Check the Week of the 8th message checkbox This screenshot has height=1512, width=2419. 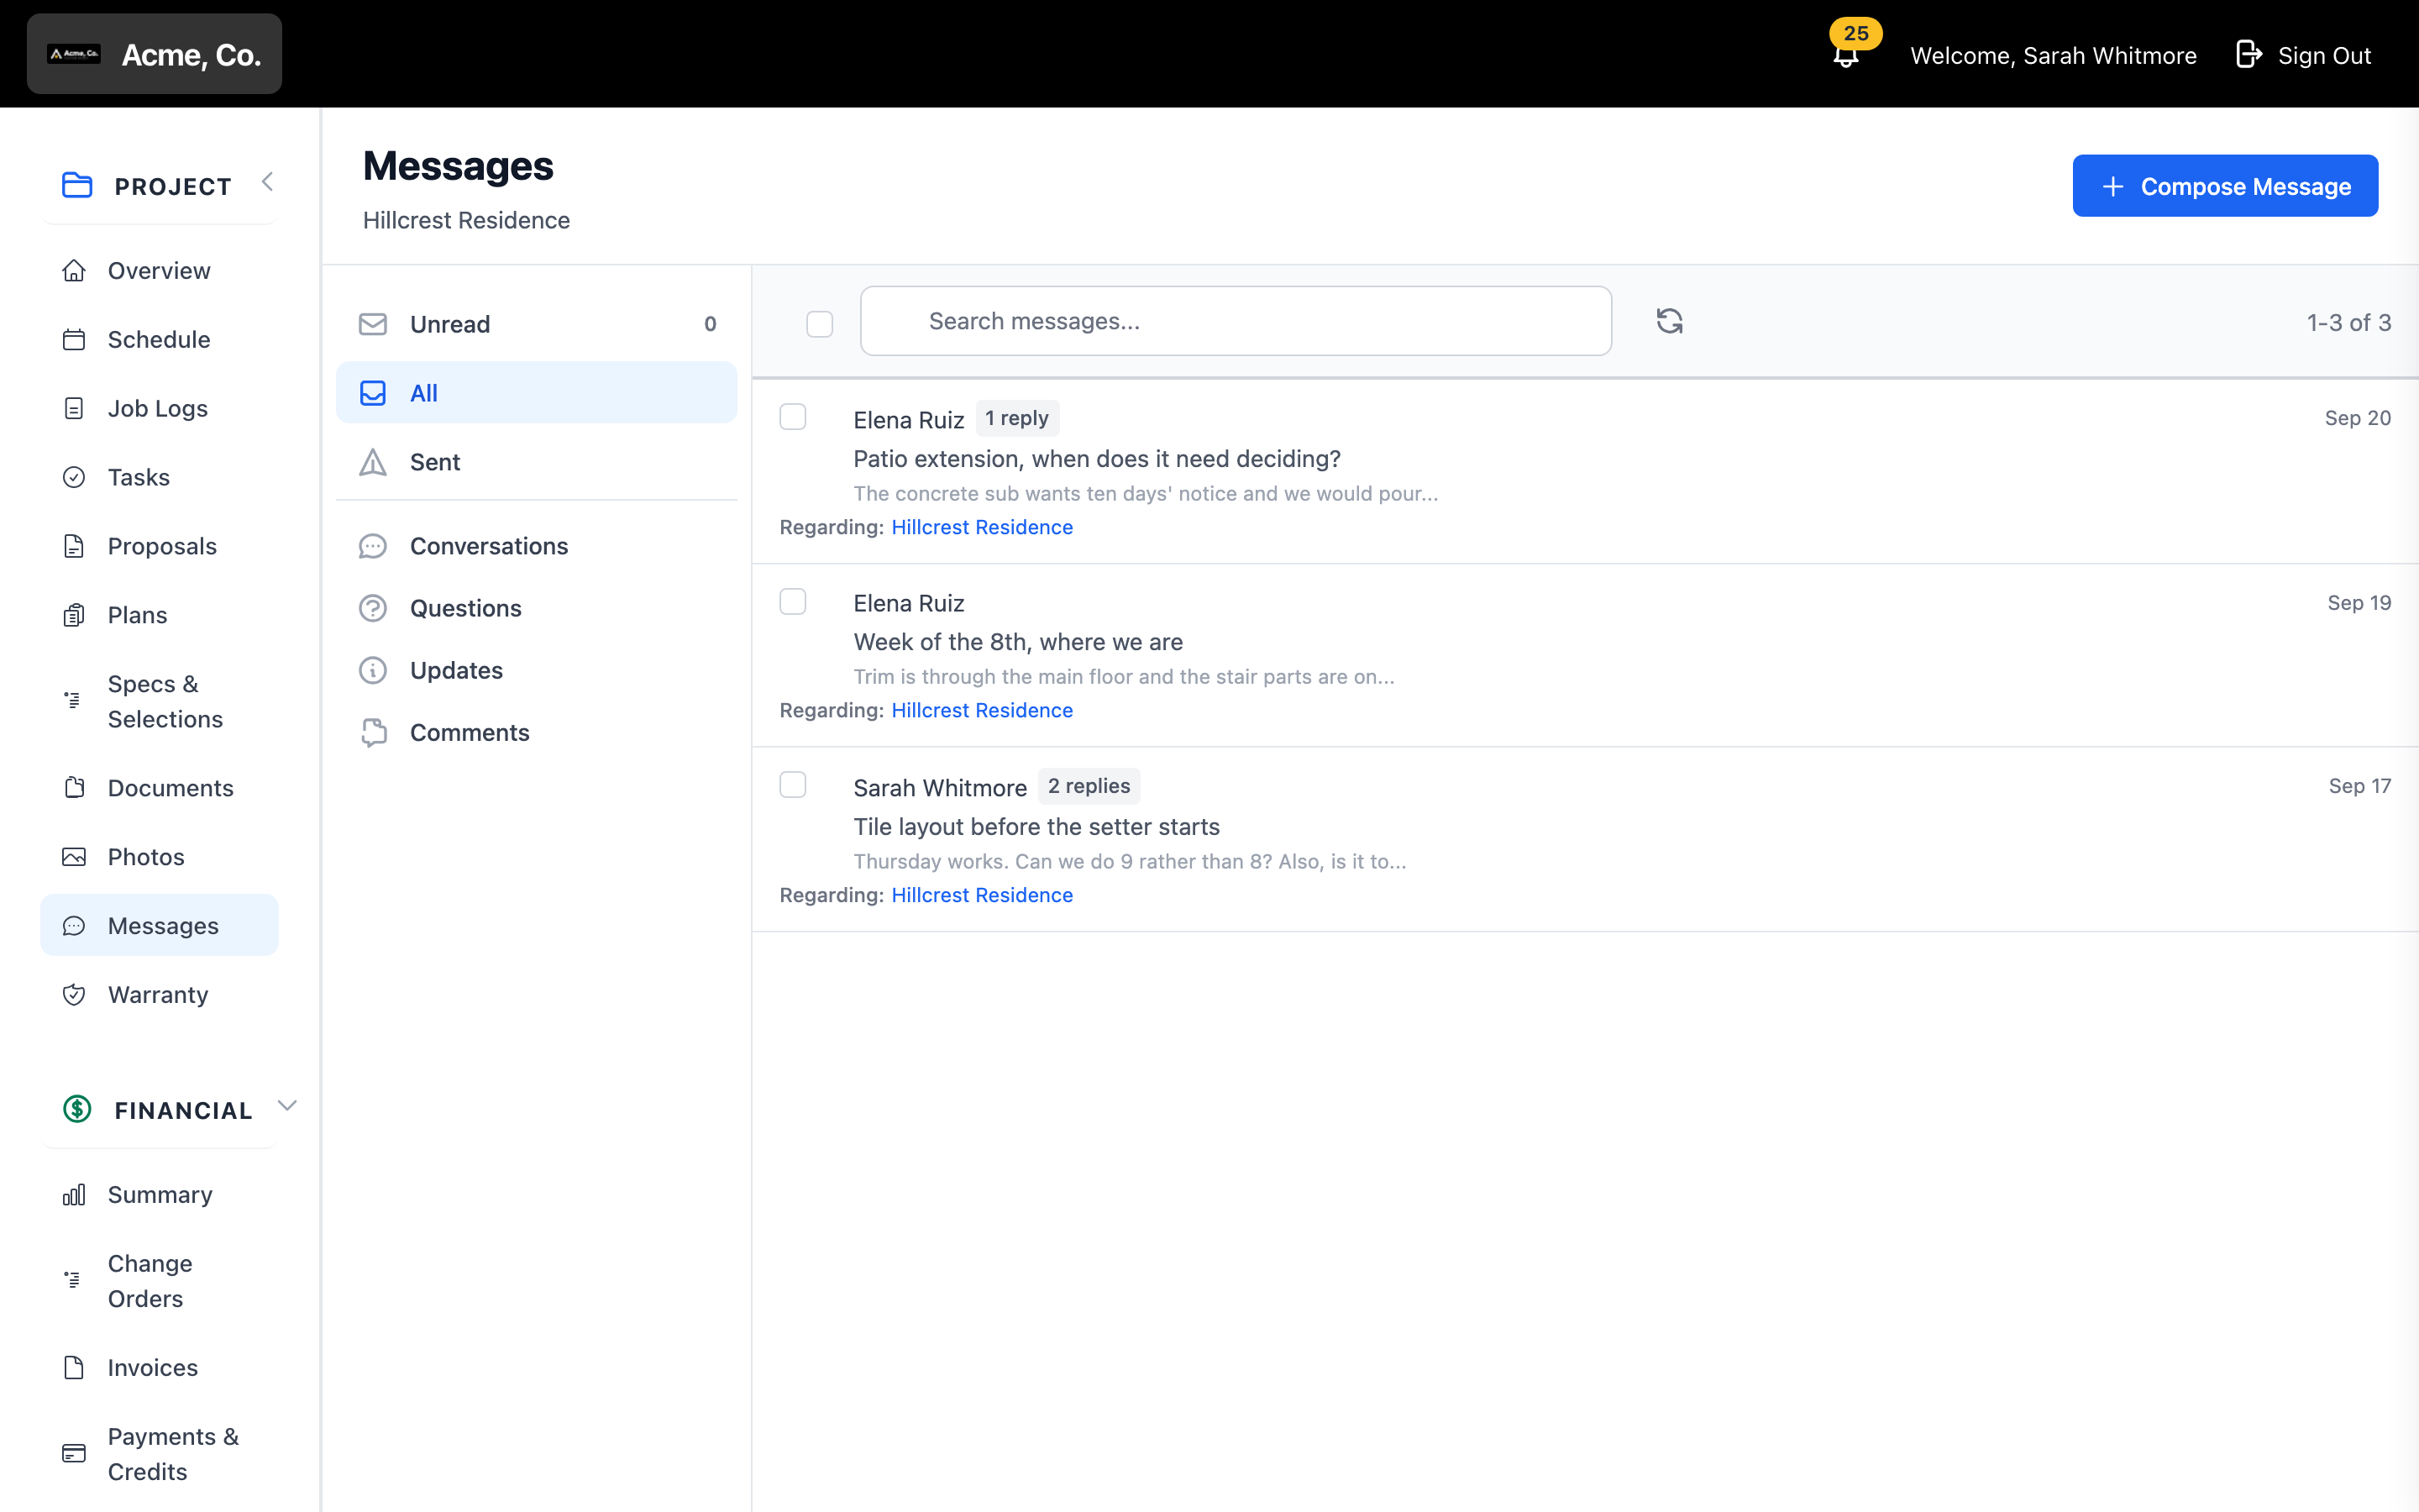793,601
